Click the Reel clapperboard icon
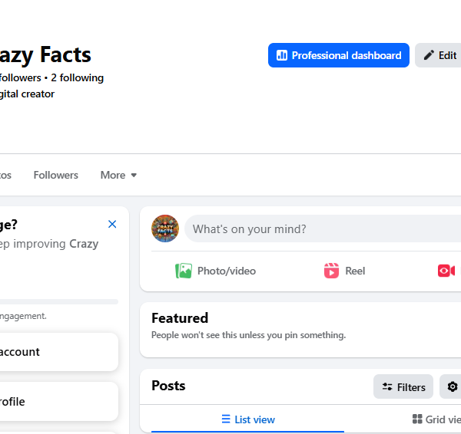Screen dimensions: 461x434 [x=331, y=271]
